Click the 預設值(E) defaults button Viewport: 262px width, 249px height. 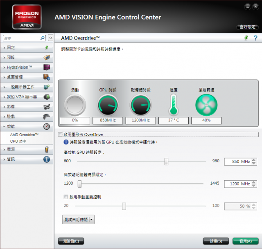71,241
